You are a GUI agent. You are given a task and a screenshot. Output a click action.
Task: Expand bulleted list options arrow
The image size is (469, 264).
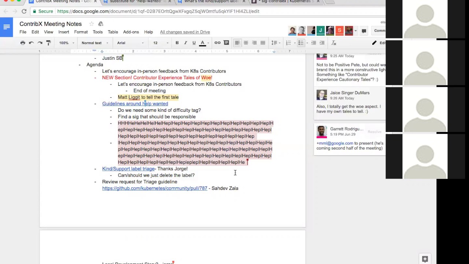pos(307,43)
